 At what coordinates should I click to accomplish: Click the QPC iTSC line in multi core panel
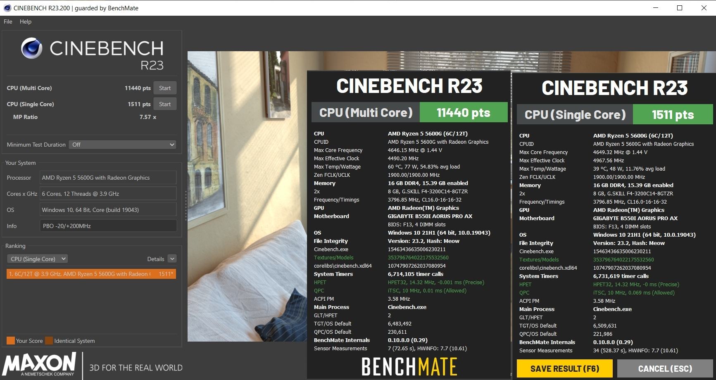pyautogui.click(x=427, y=290)
